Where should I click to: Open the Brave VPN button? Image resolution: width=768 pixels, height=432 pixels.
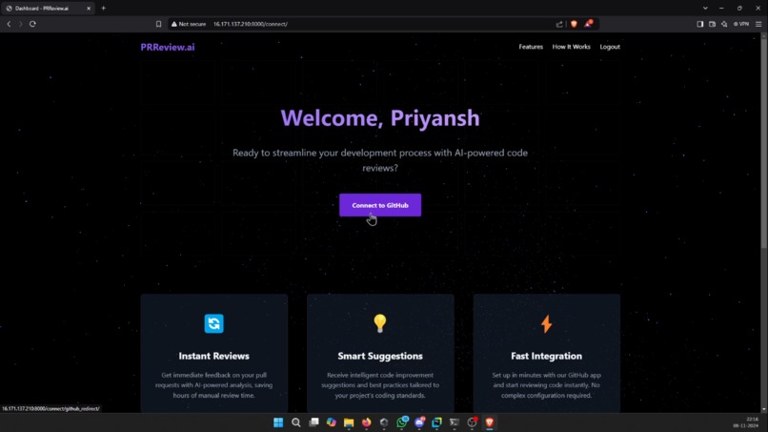741,24
